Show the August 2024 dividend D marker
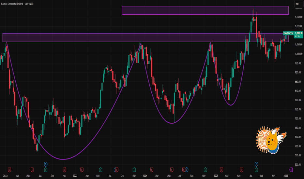304x179 pixels. [x=187, y=170]
